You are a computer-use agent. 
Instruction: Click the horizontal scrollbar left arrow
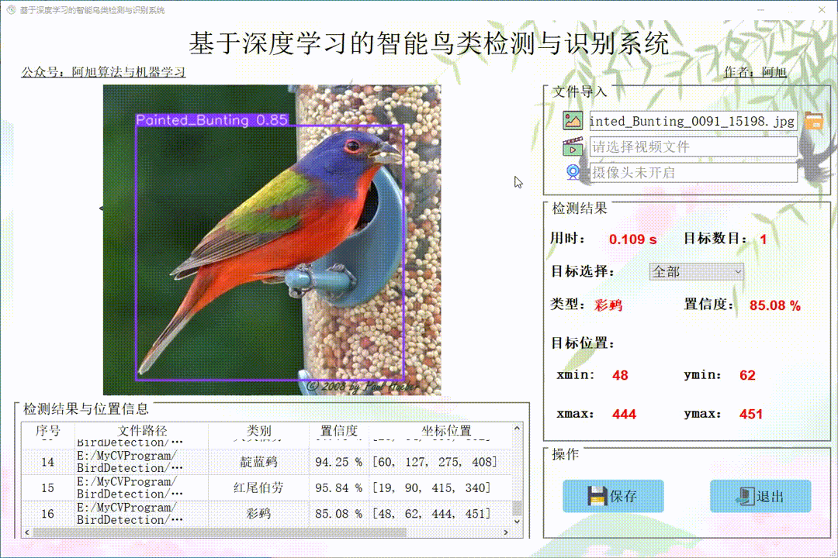(x=26, y=532)
